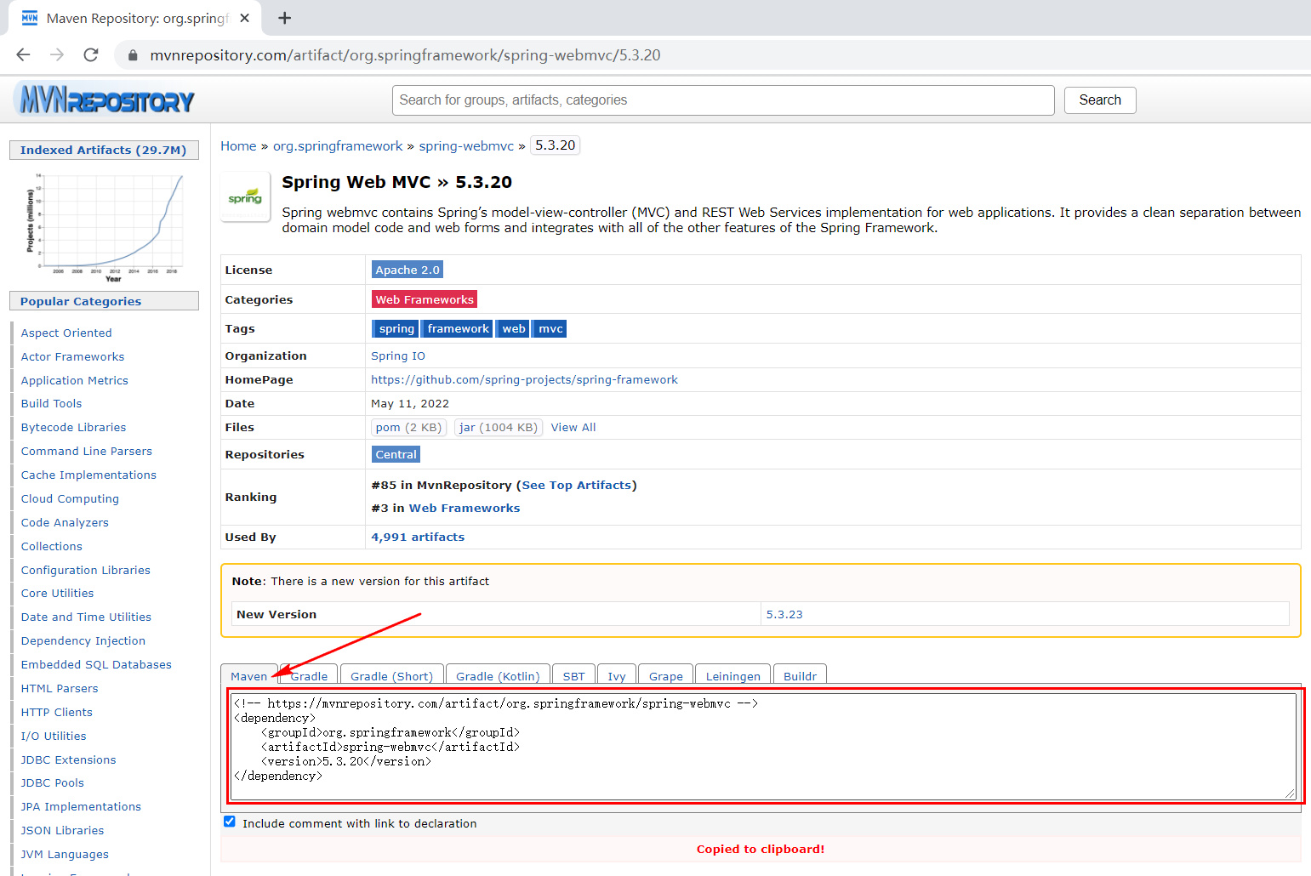This screenshot has height=876, width=1311.
Task: Open Code Analyzers category
Action: 65,523
